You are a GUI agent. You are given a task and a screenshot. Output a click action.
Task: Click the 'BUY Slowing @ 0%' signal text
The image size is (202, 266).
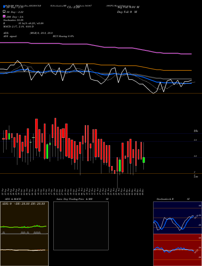coord(63,36)
